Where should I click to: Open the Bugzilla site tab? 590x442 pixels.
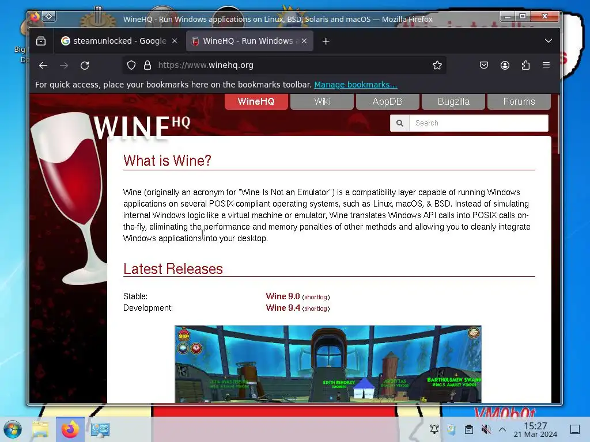click(453, 101)
